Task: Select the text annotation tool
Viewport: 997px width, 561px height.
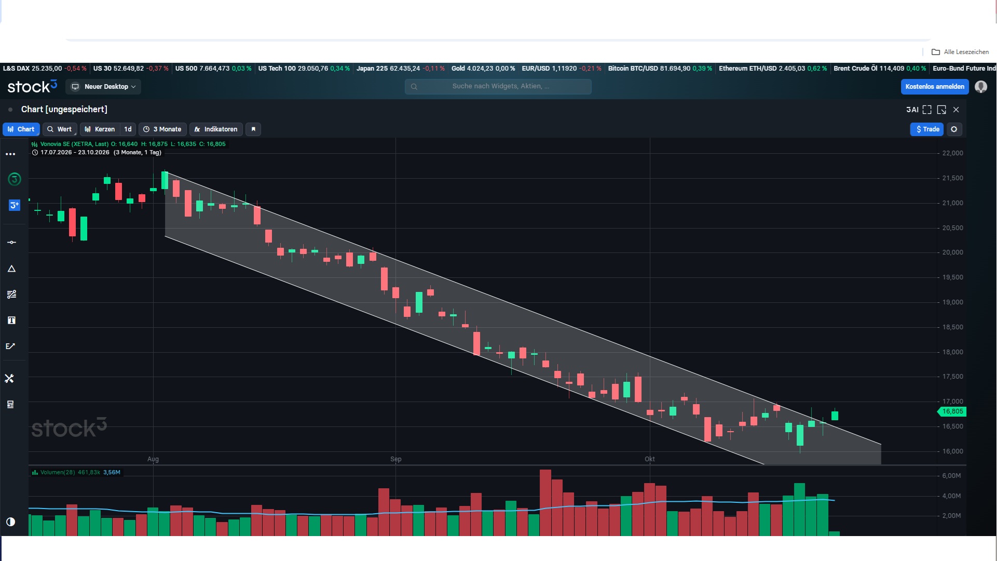Action: pos(11,320)
